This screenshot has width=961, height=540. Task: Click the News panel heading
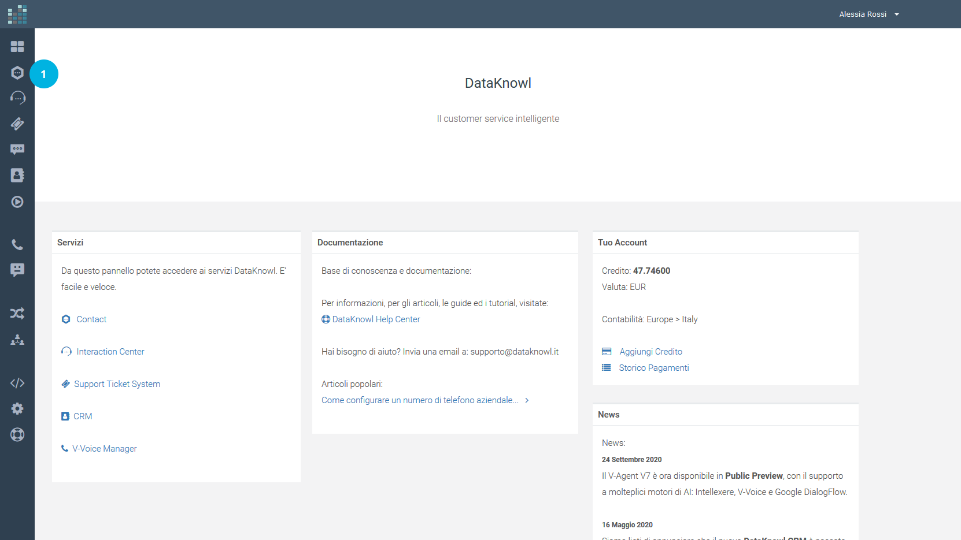tap(609, 415)
